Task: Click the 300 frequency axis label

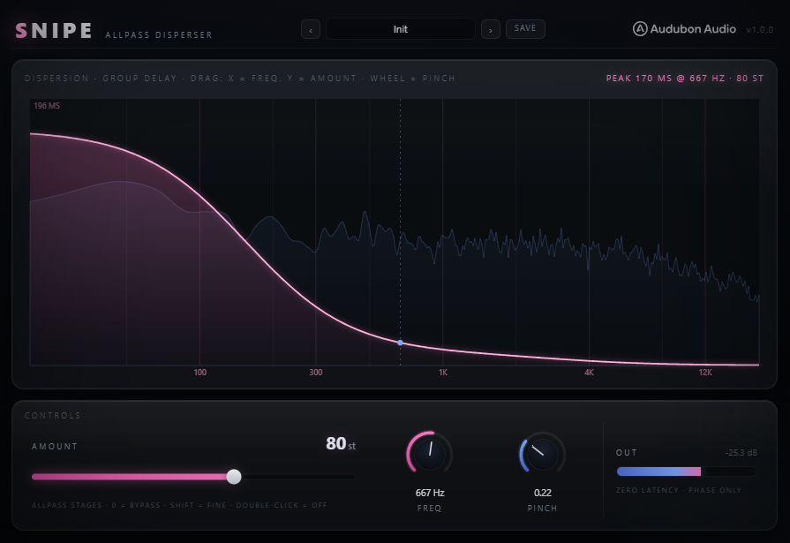Action: point(315,373)
